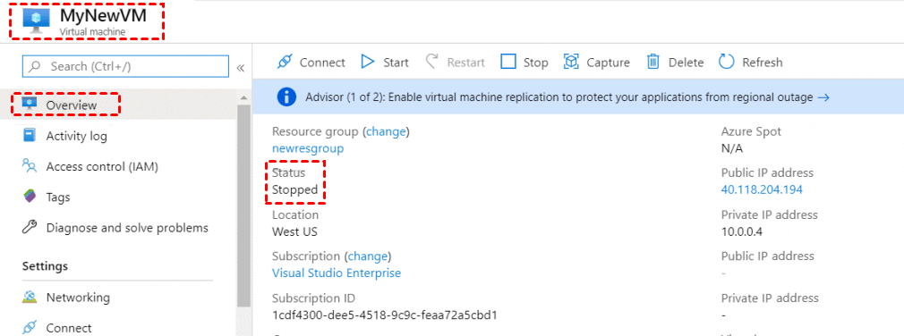
Task: Collapse the sidebar with double chevron
Action: point(241,68)
